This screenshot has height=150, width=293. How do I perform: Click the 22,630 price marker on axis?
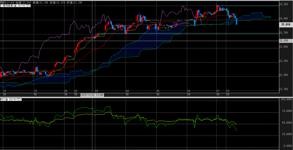tap(286, 41)
